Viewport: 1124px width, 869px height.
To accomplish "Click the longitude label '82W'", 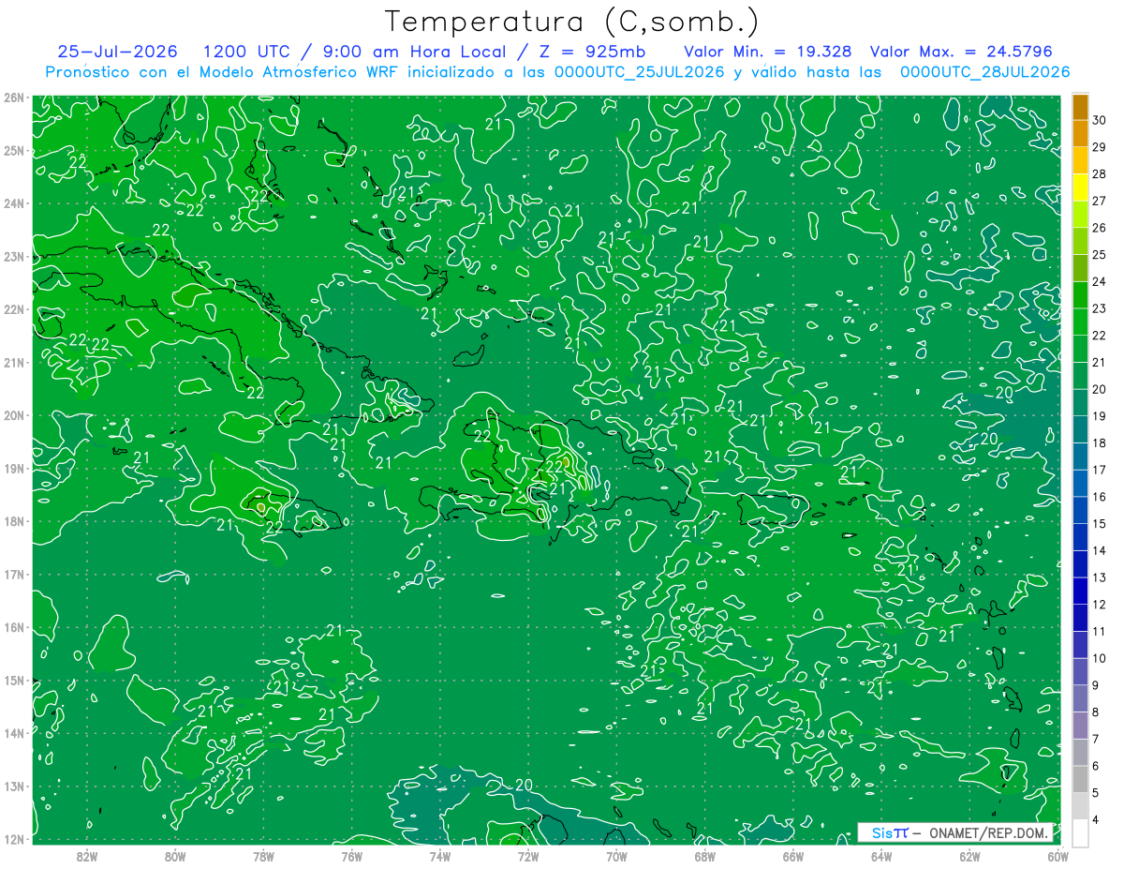I will (87, 855).
